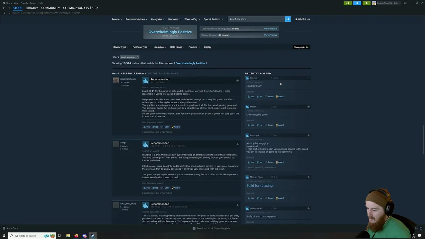Remove the Your Languages filter chip
Viewport: 425px width, 239px height.
137,57
